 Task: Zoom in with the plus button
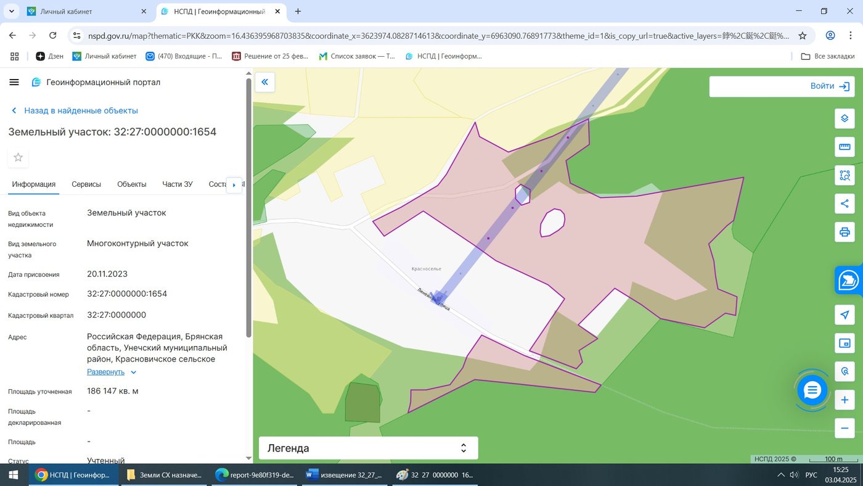(845, 400)
